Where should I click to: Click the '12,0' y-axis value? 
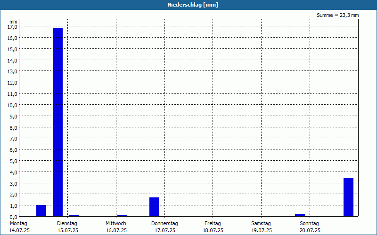[x=12, y=83]
